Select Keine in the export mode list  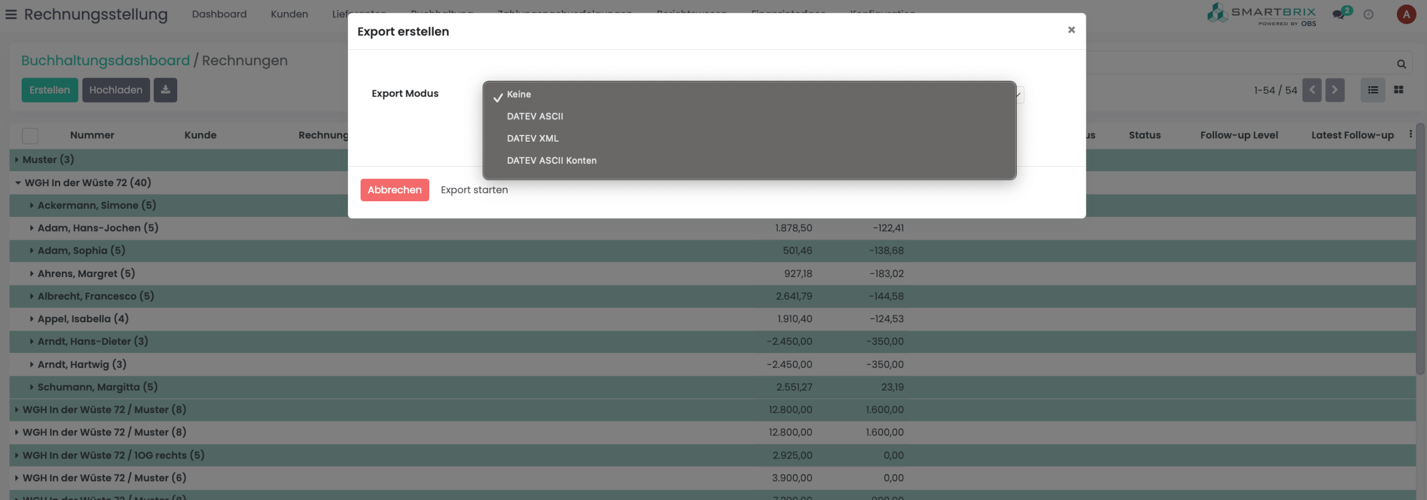pos(749,94)
